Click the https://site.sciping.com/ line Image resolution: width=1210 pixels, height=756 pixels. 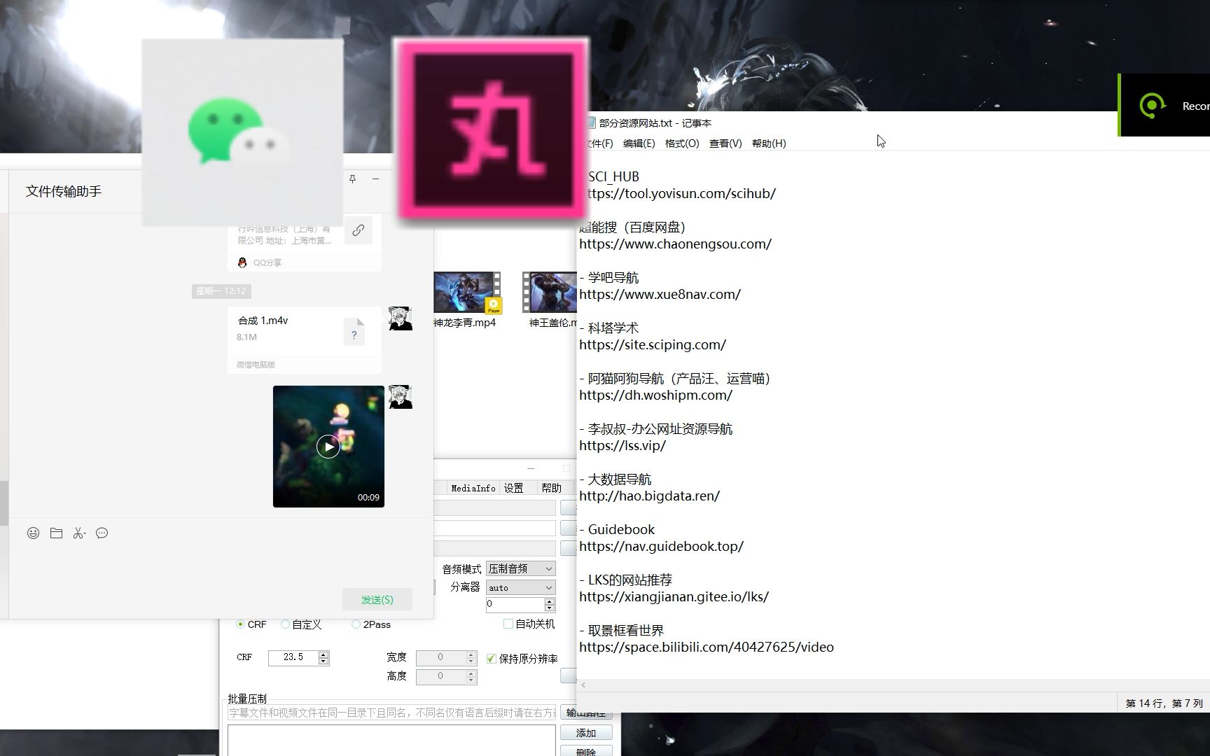coord(653,345)
